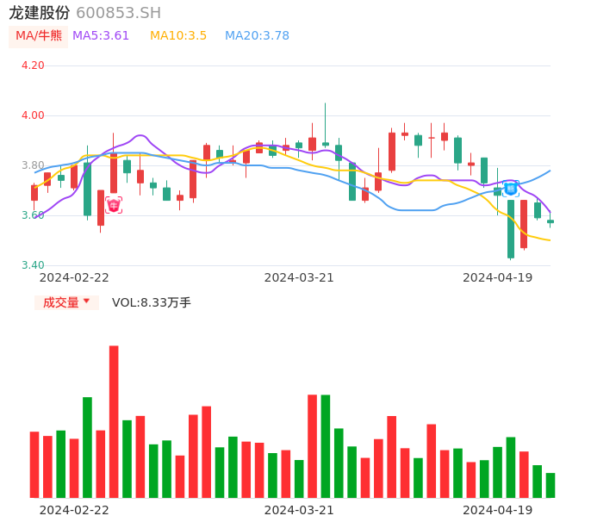
Task: Toggle the MA/牛熊 indicator button
Action: [x=39, y=36]
